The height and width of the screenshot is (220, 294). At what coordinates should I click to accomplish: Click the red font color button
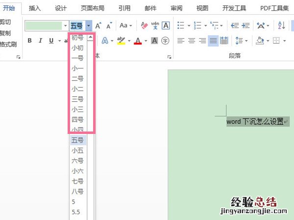pos(138,41)
